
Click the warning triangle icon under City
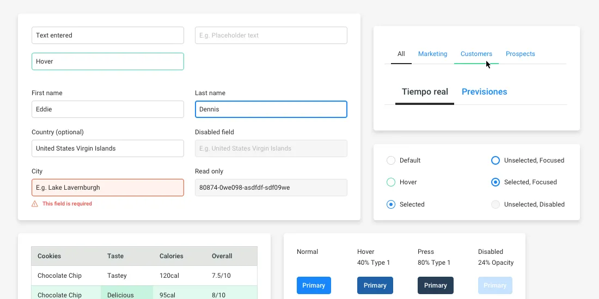coord(35,204)
